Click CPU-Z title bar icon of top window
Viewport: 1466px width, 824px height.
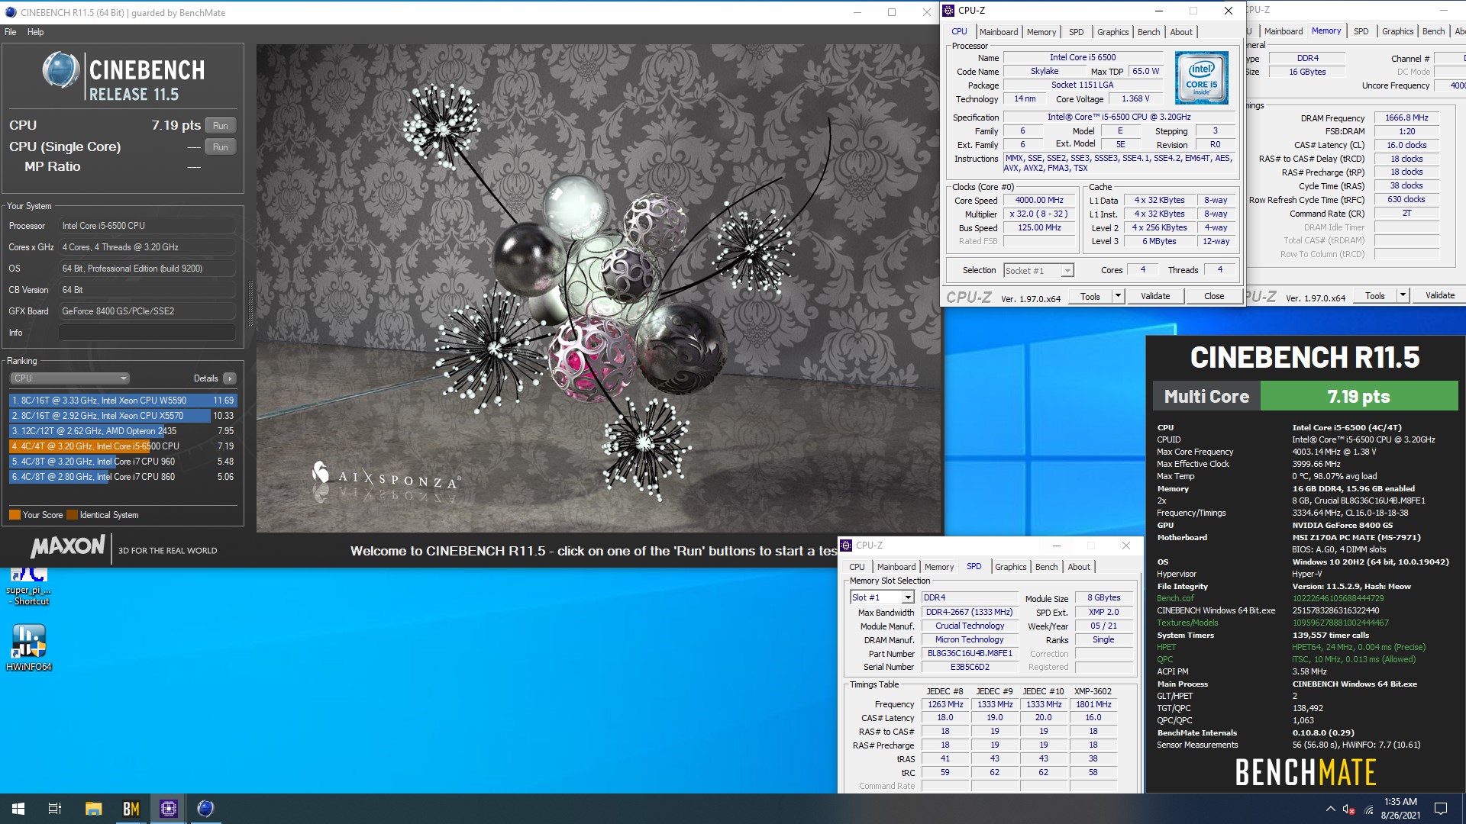pyautogui.click(x=949, y=11)
